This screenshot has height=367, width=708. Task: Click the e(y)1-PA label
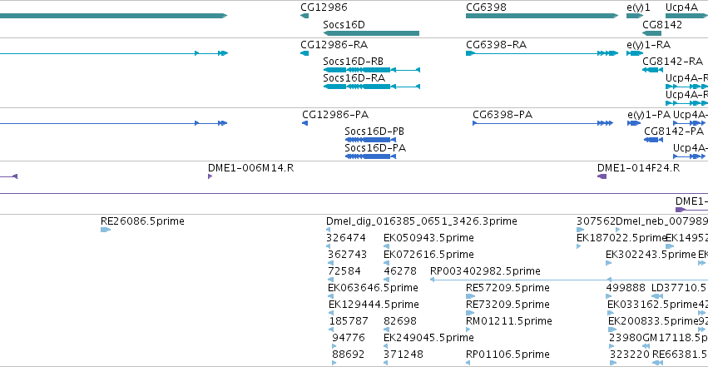point(649,115)
